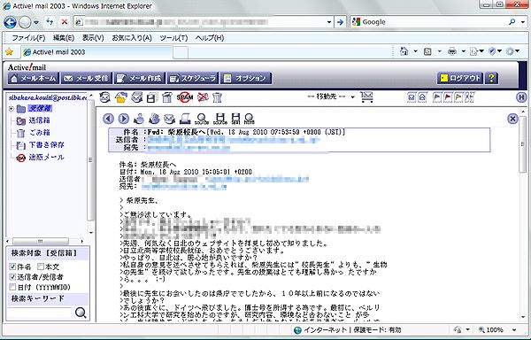Open the ファイル(F) menu
The height and width of the screenshot is (340, 531).
[x=28, y=37]
